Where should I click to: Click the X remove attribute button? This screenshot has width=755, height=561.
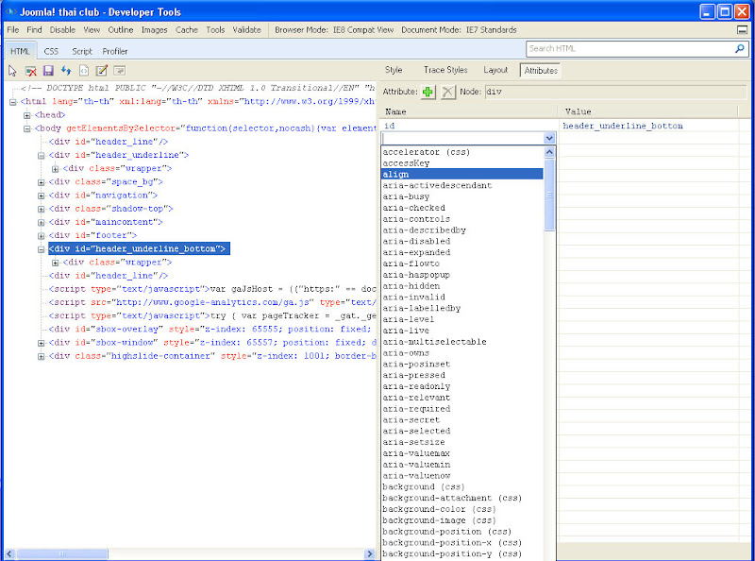click(447, 92)
